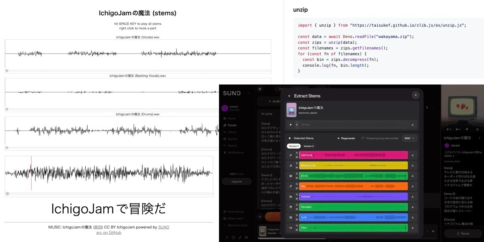Click Invite friends in Suno sidebar
The width and height of the screenshot is (484, 242).
(234, 212)
